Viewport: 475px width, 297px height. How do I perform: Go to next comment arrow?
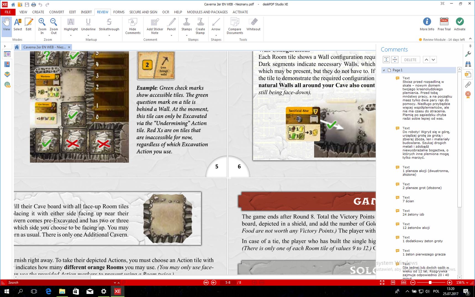click(433, 60)
